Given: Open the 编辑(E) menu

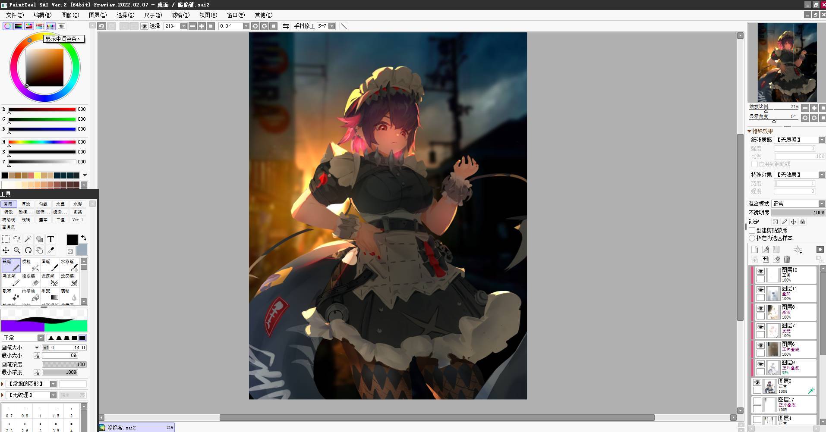Looking at the screenshot, I should pos(43,15).
